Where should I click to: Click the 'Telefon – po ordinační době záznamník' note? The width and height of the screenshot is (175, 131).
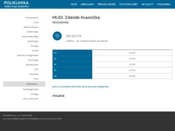[x=87, y=41]
